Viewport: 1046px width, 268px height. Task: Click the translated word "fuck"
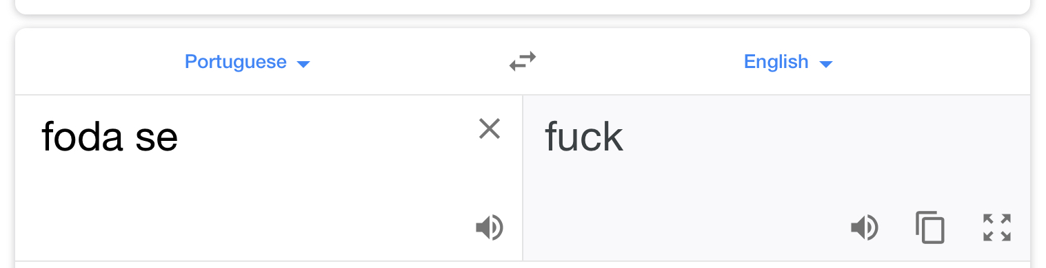tap(584, 136)
